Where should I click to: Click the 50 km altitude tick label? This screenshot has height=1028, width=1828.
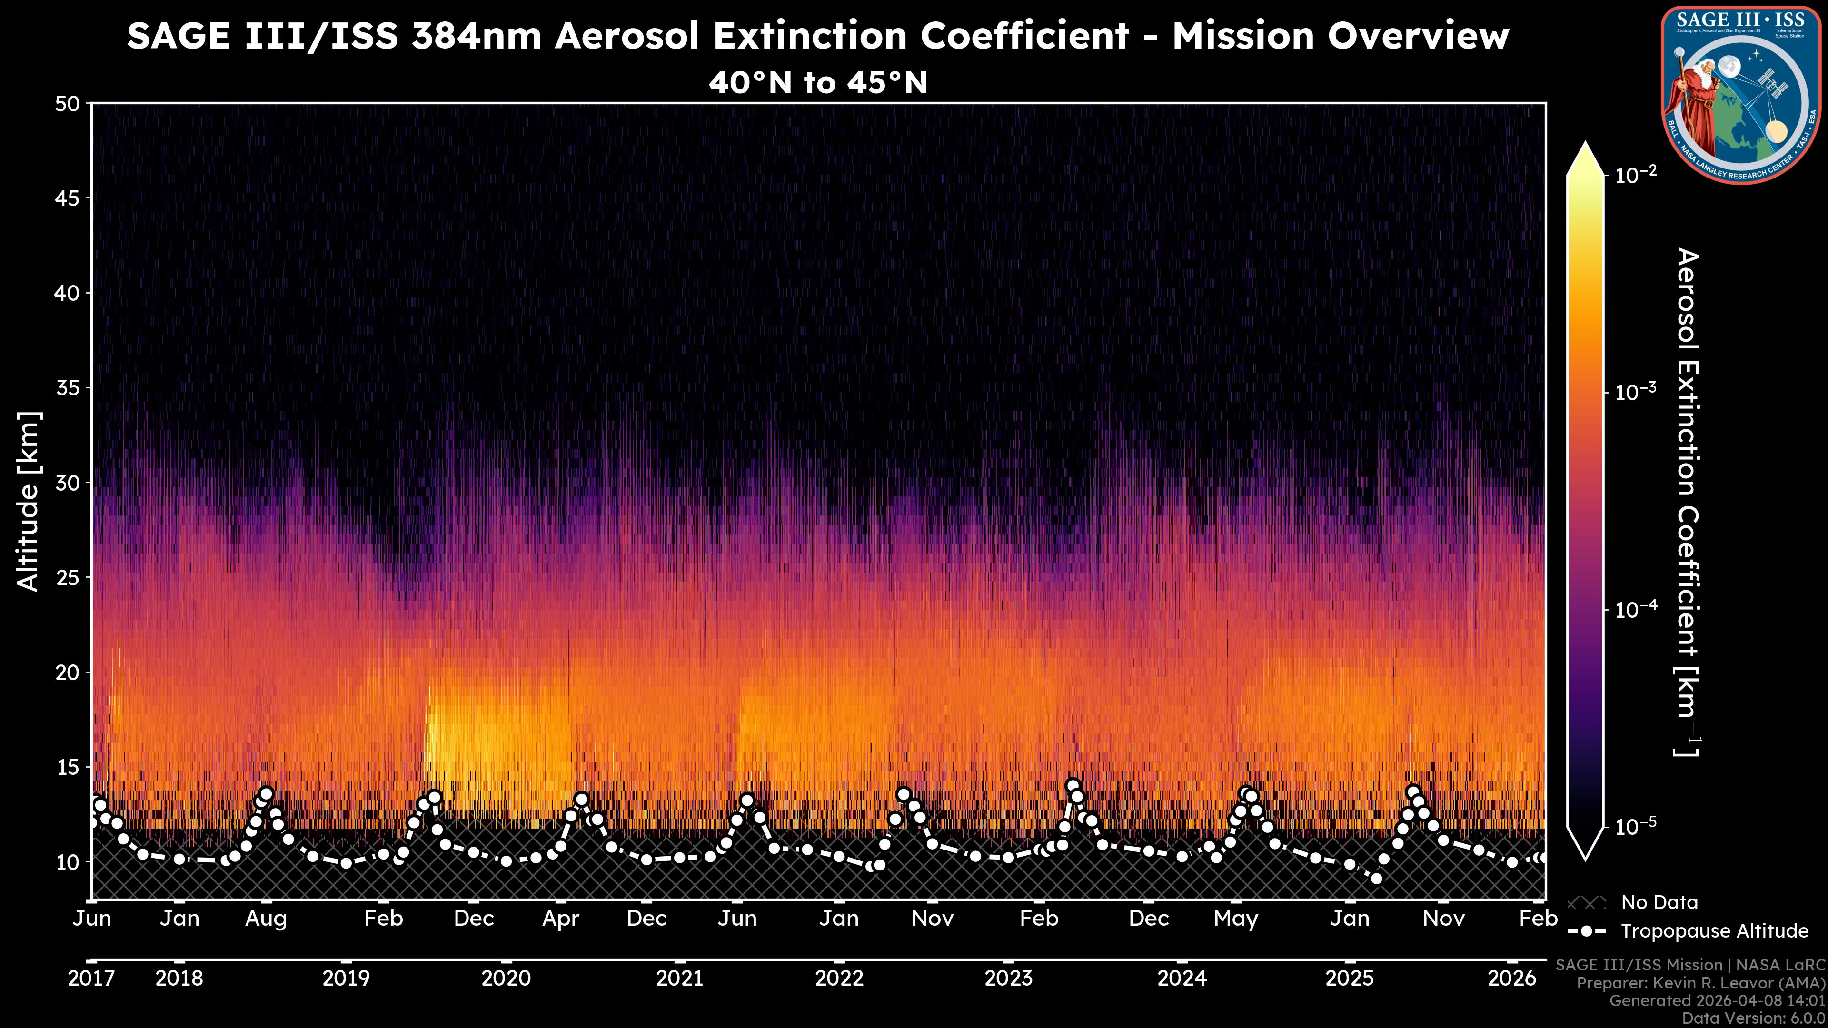[x=67, y=104]
